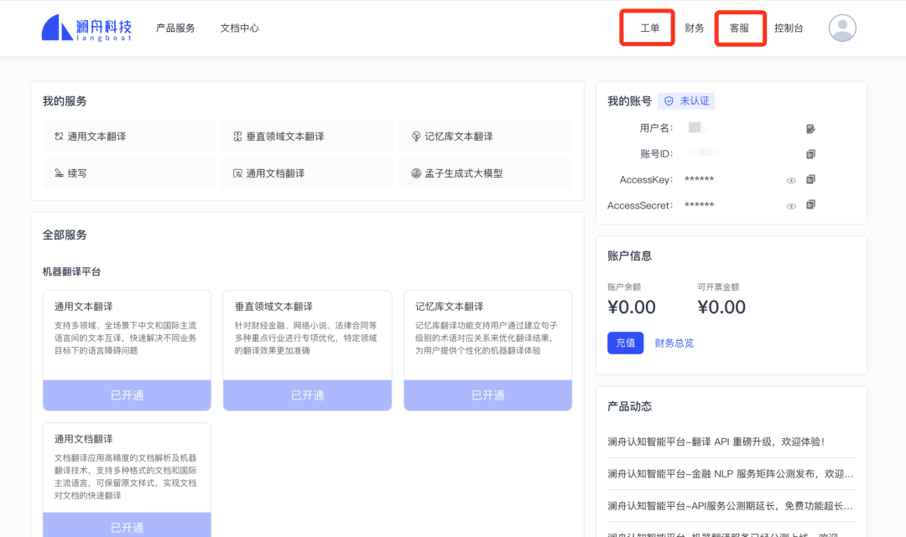Open 孟子生成式大模型 from my services

tap(486, 173)
